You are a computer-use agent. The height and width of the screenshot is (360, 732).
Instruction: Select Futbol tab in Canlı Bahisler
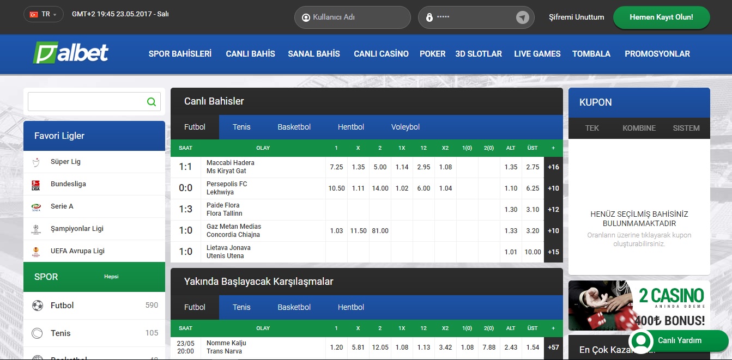[195, 127]
